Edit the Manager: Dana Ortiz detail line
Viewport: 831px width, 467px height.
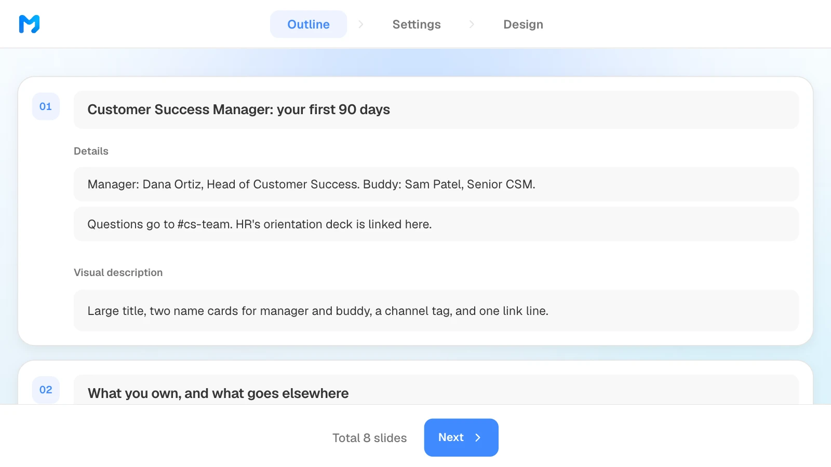coord(436,184)
